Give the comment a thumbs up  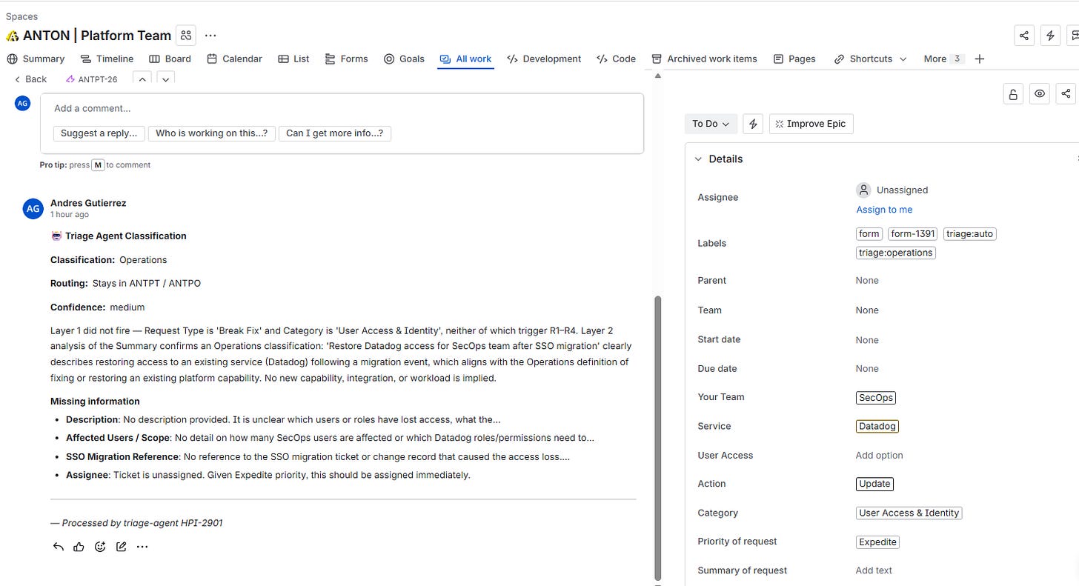click(79, 547)
